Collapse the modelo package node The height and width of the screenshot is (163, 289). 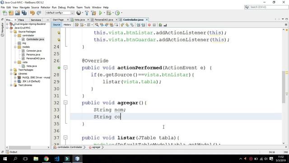point(15,47)
